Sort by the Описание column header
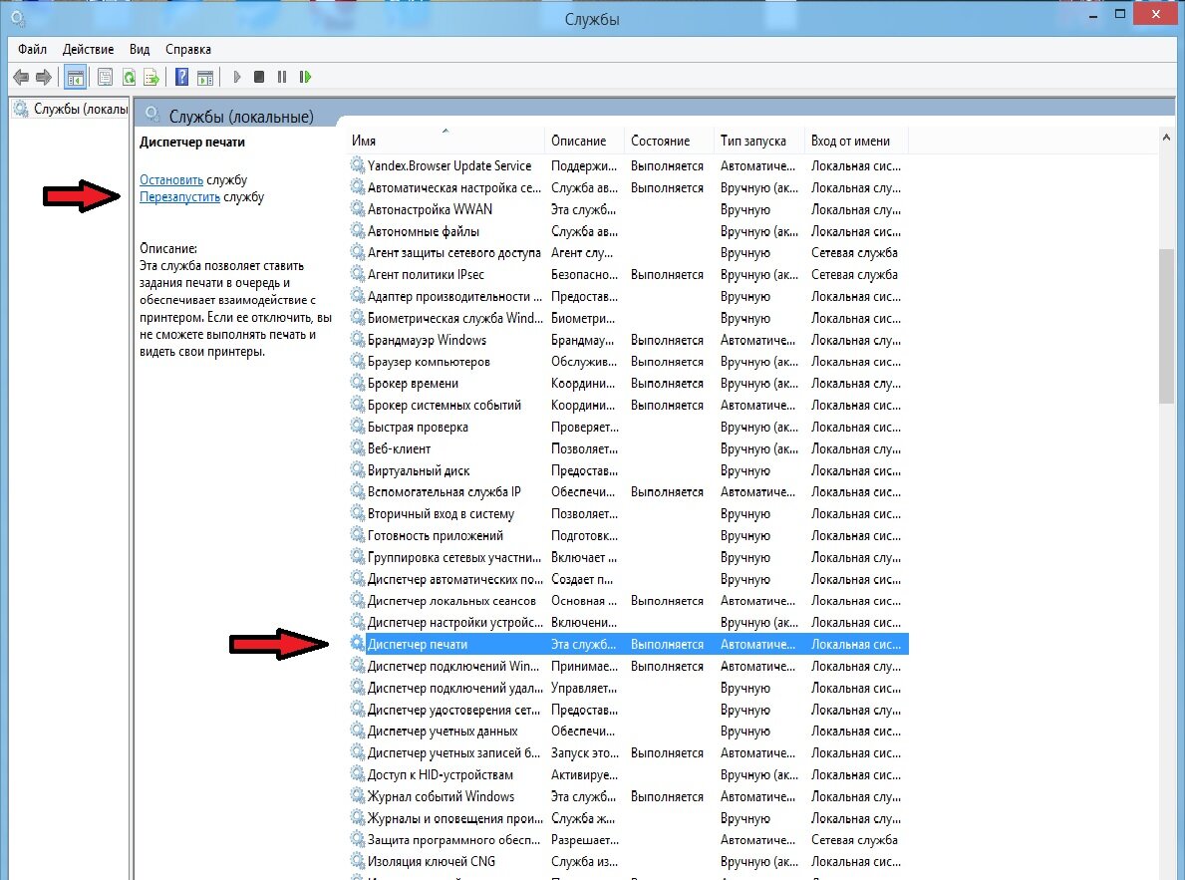This screenshot has height=880, width=1185. pyautogui.click(x=585, y=141)
